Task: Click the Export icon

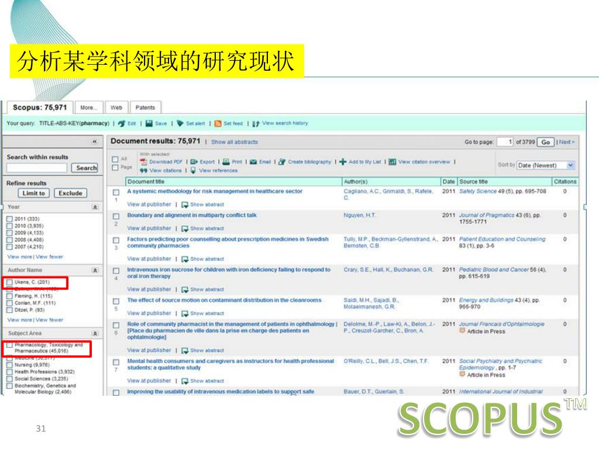Action: (194, 162)
